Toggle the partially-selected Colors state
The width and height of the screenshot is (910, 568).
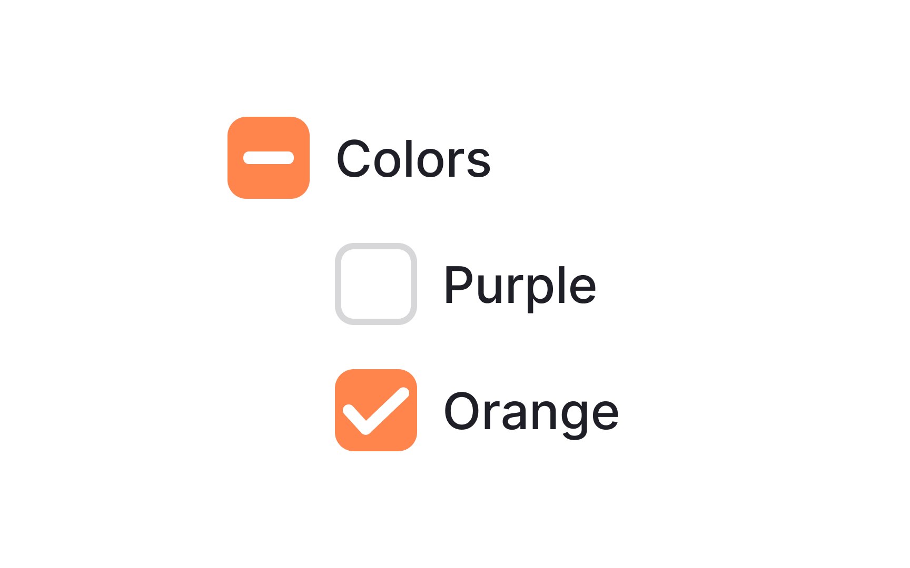[x=268, y=157]
